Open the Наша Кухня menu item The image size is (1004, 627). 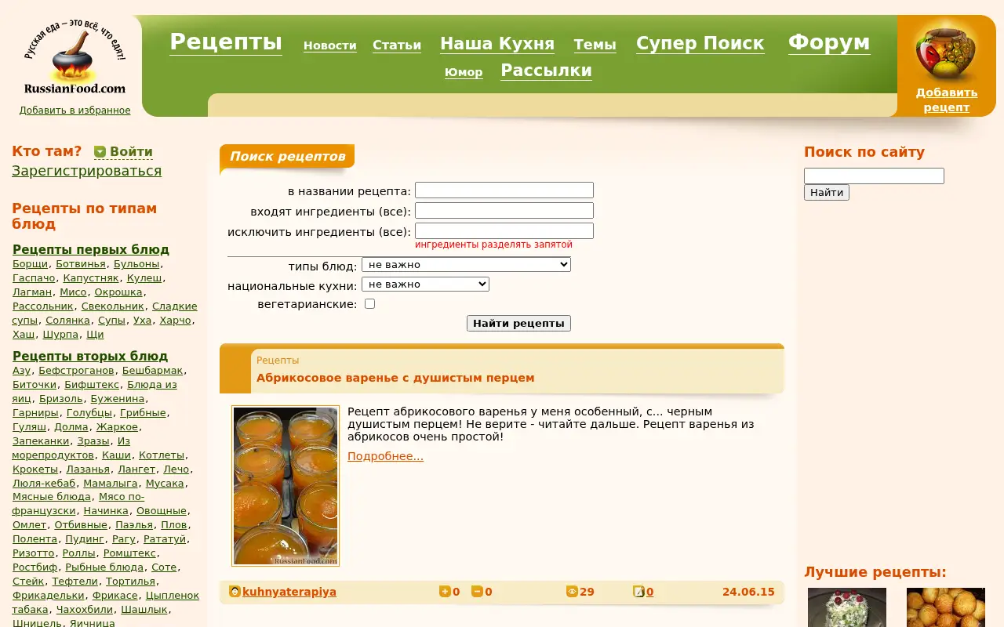(x=497, y=44)
